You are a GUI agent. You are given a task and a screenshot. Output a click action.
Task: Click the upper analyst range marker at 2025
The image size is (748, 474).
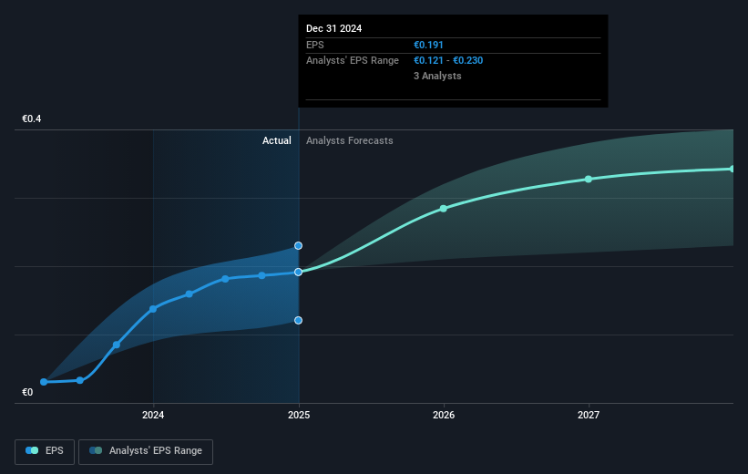(298, 246)
